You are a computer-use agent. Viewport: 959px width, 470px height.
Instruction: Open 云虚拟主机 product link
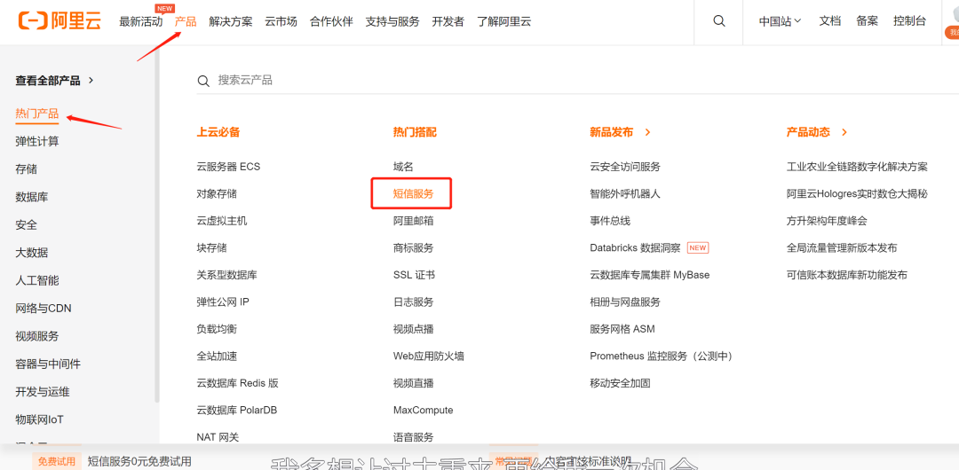[222, 221]
